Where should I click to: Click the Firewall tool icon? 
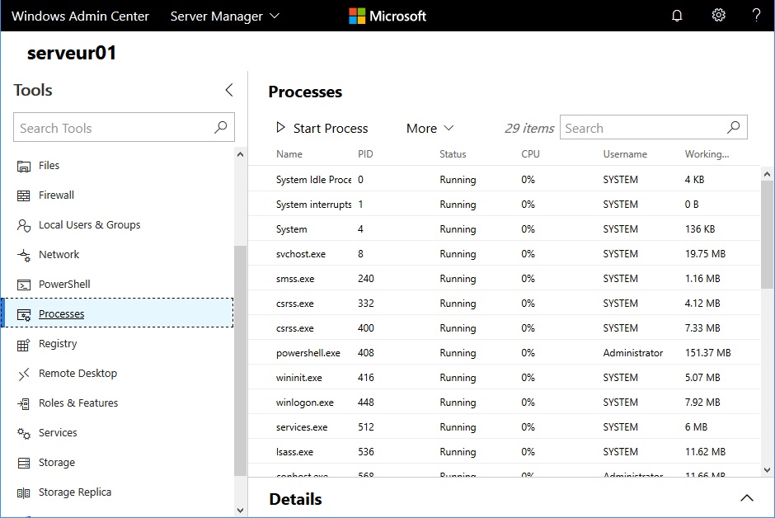click(23, 195)
